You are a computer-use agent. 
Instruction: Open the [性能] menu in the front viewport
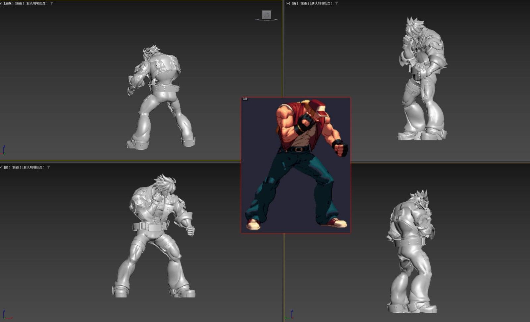coord(16,168)
